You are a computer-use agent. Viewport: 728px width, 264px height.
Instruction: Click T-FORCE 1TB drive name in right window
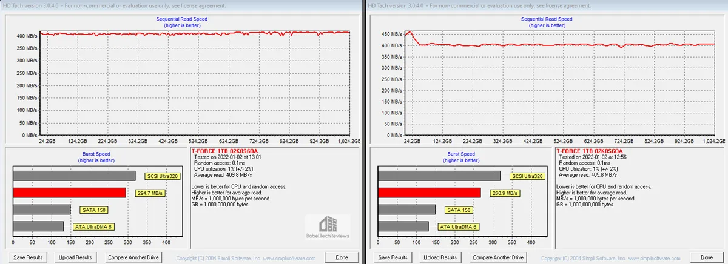coord(590,151)
